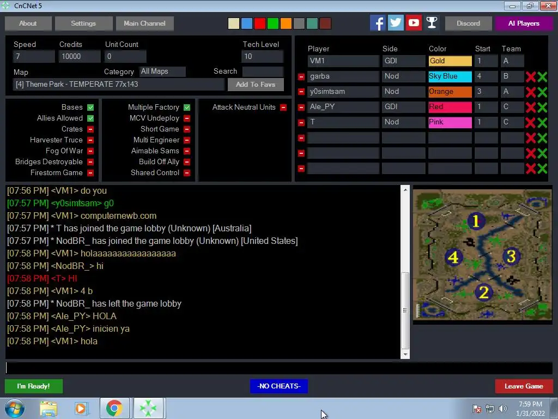Viewport: 558px width, 419px height.
Task: Open the Tech Level dropdown showing 10
Action: (262, 56)
